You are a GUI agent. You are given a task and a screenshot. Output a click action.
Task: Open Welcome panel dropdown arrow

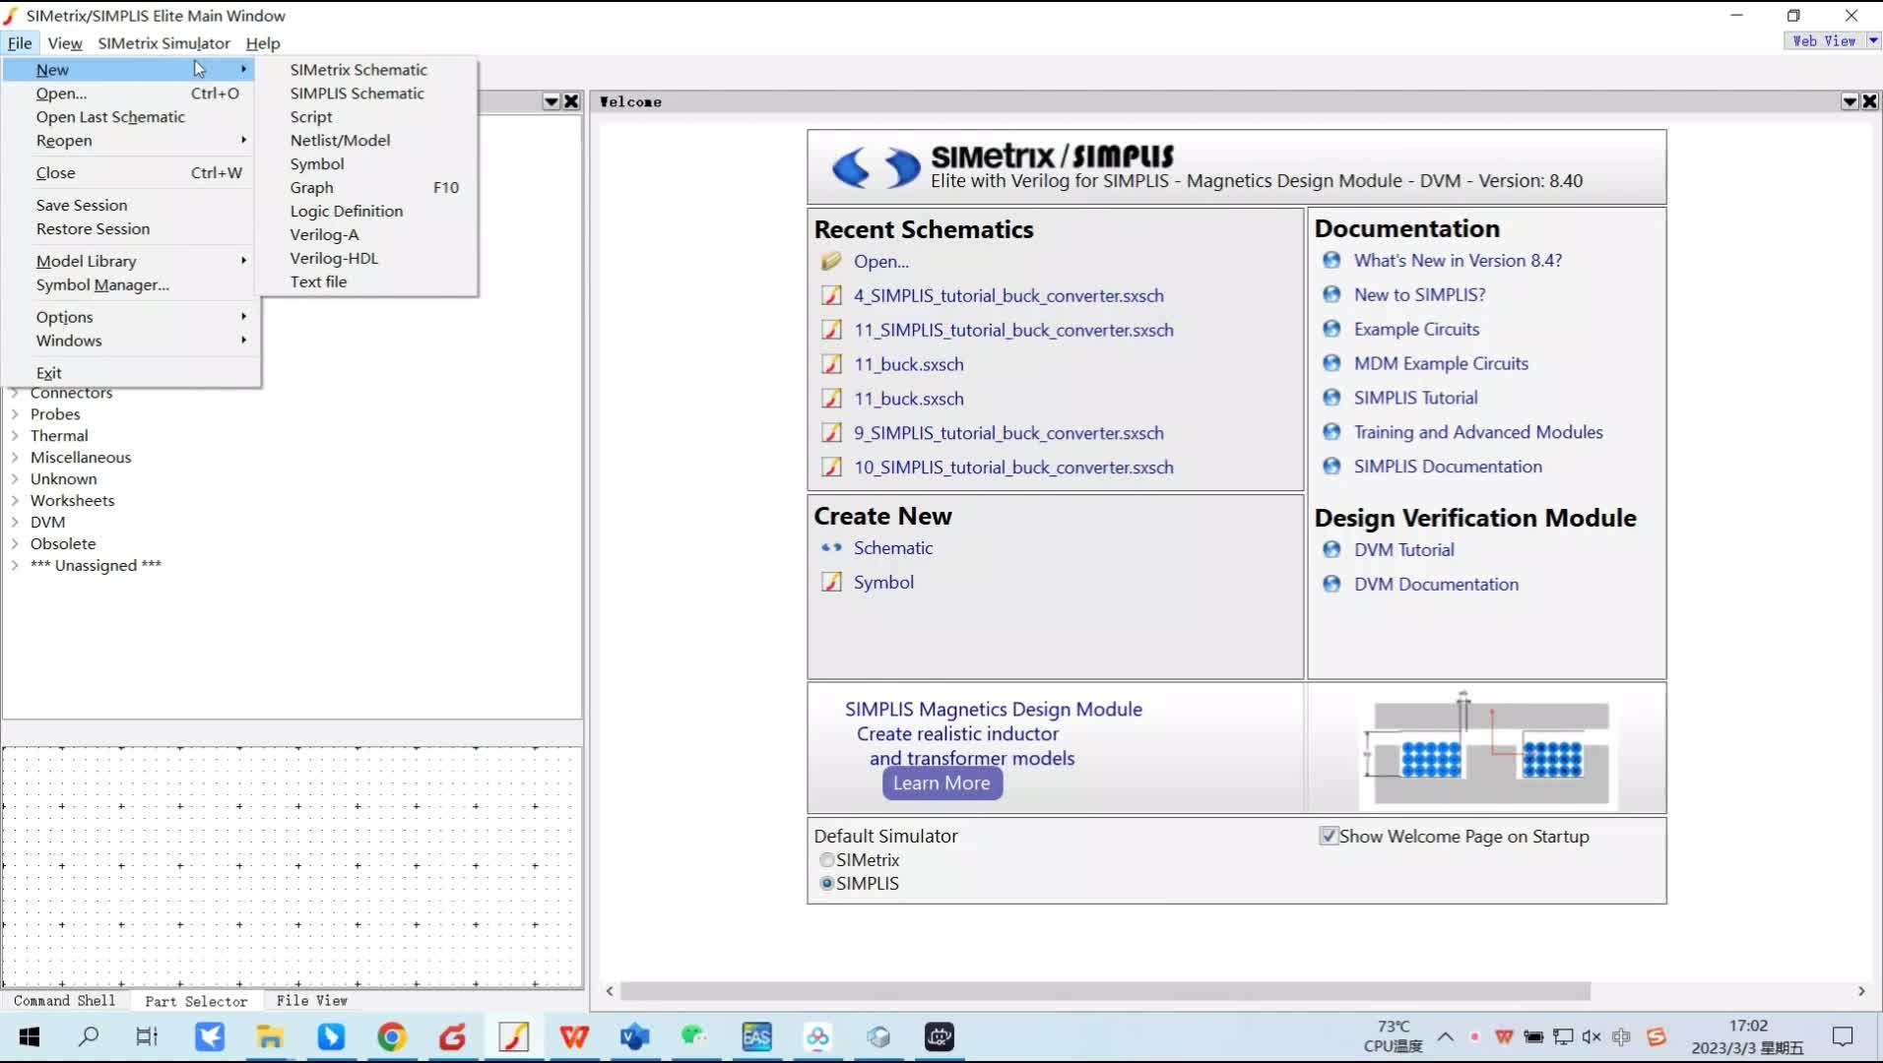tap(1849, 101)
